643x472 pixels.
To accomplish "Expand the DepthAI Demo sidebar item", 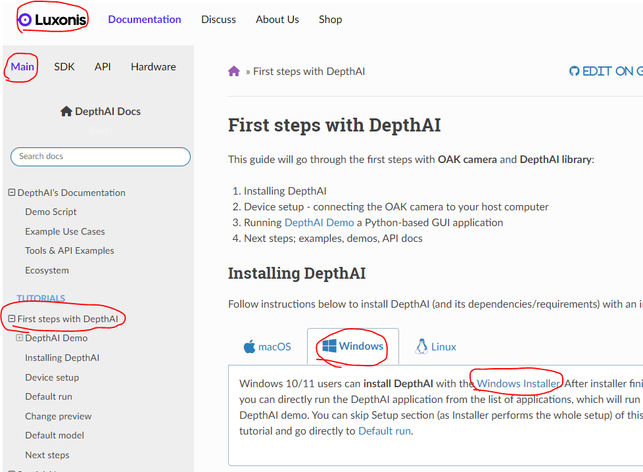I will tap(19, 337).
